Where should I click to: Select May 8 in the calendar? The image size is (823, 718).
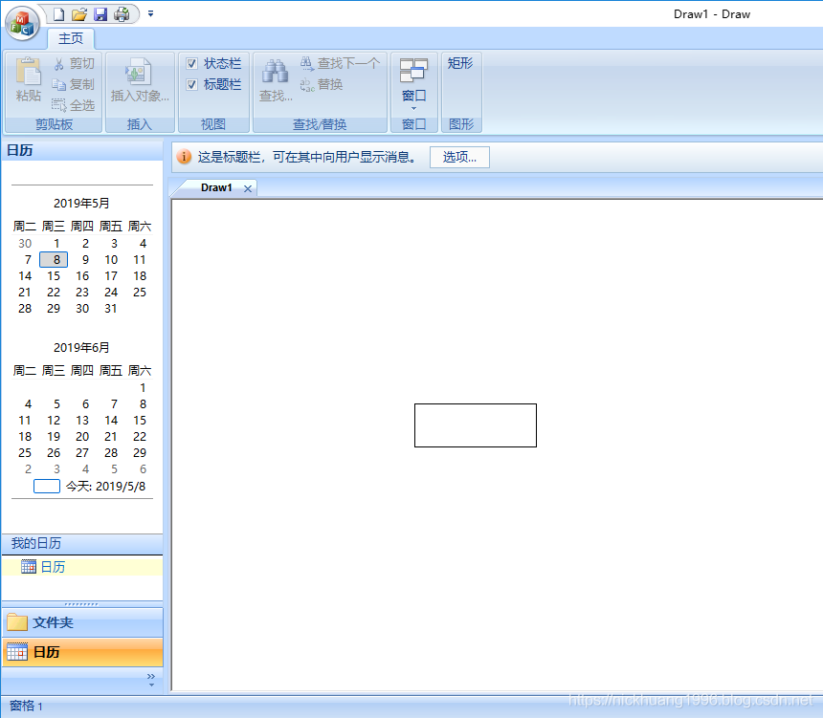[x=54, y=260]
